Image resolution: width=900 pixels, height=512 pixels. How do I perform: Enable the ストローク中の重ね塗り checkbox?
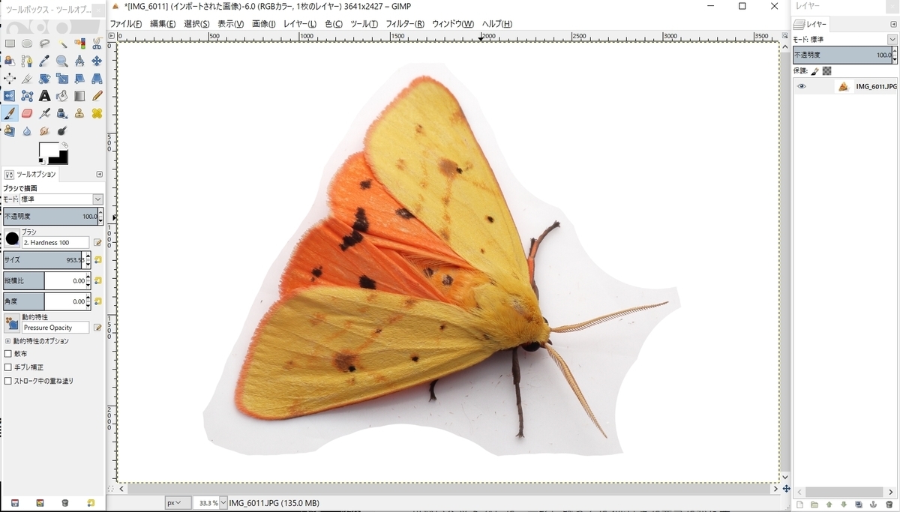(8, 381)
